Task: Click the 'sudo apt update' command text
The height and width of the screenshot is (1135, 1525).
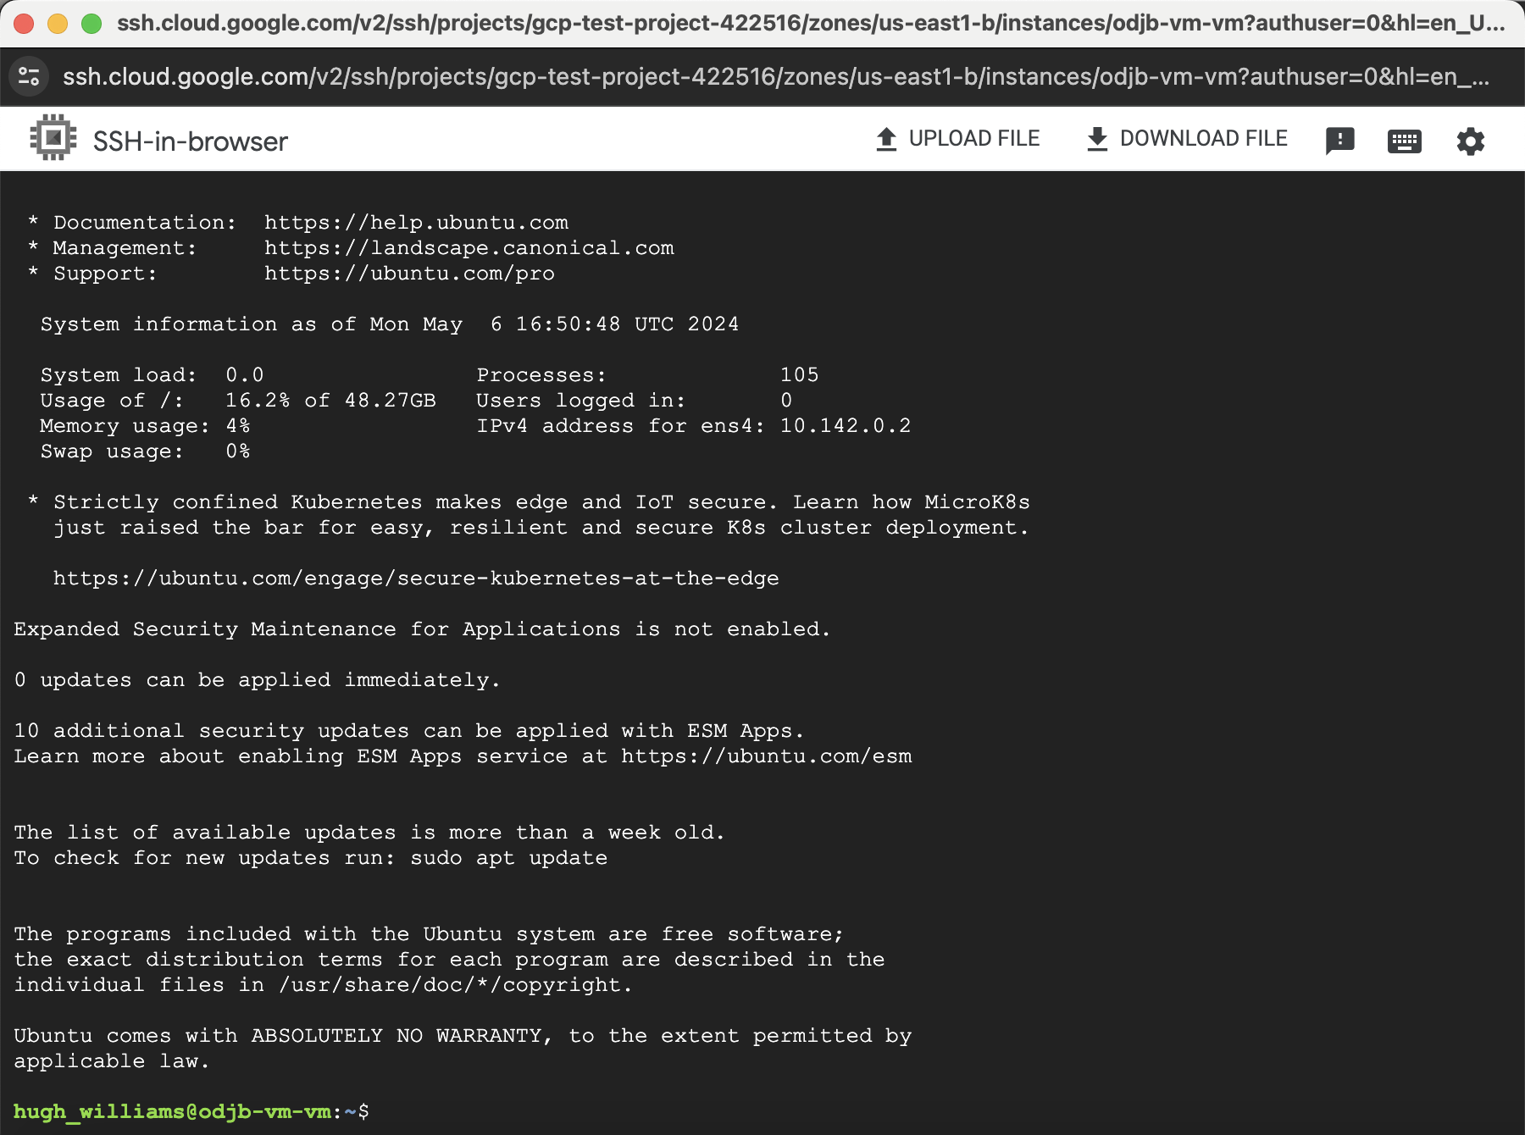Action: 509,858
